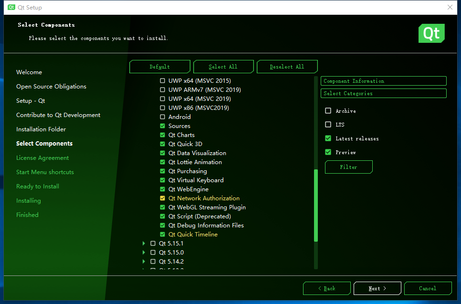Click the Start Menu shortcuts step
This screenshot has width=461, height=304.
45,172
